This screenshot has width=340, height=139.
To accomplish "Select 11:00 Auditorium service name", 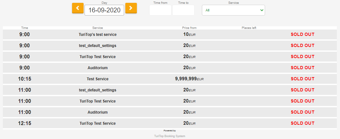I will pyautogui.click(x=98, y=112).
